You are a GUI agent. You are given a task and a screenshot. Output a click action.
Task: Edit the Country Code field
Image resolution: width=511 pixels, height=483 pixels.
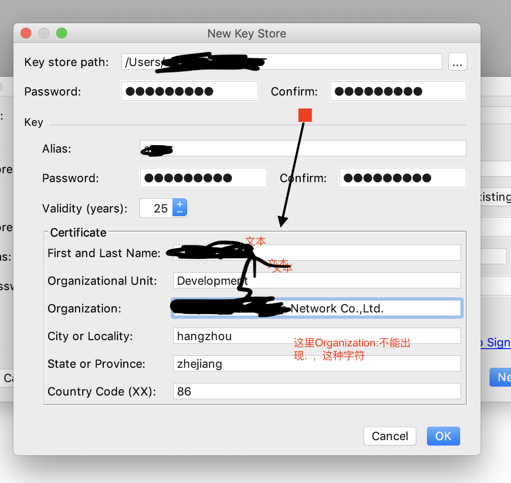point(317,391)
